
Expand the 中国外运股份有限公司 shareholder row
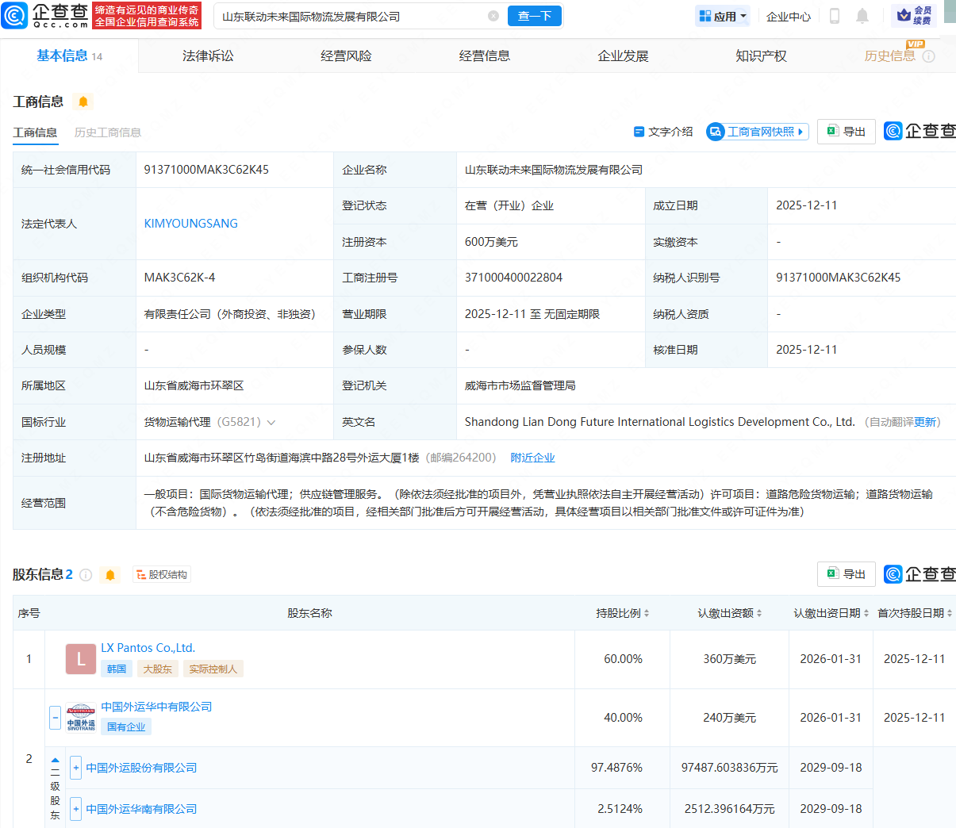click(x=76, y=768)
